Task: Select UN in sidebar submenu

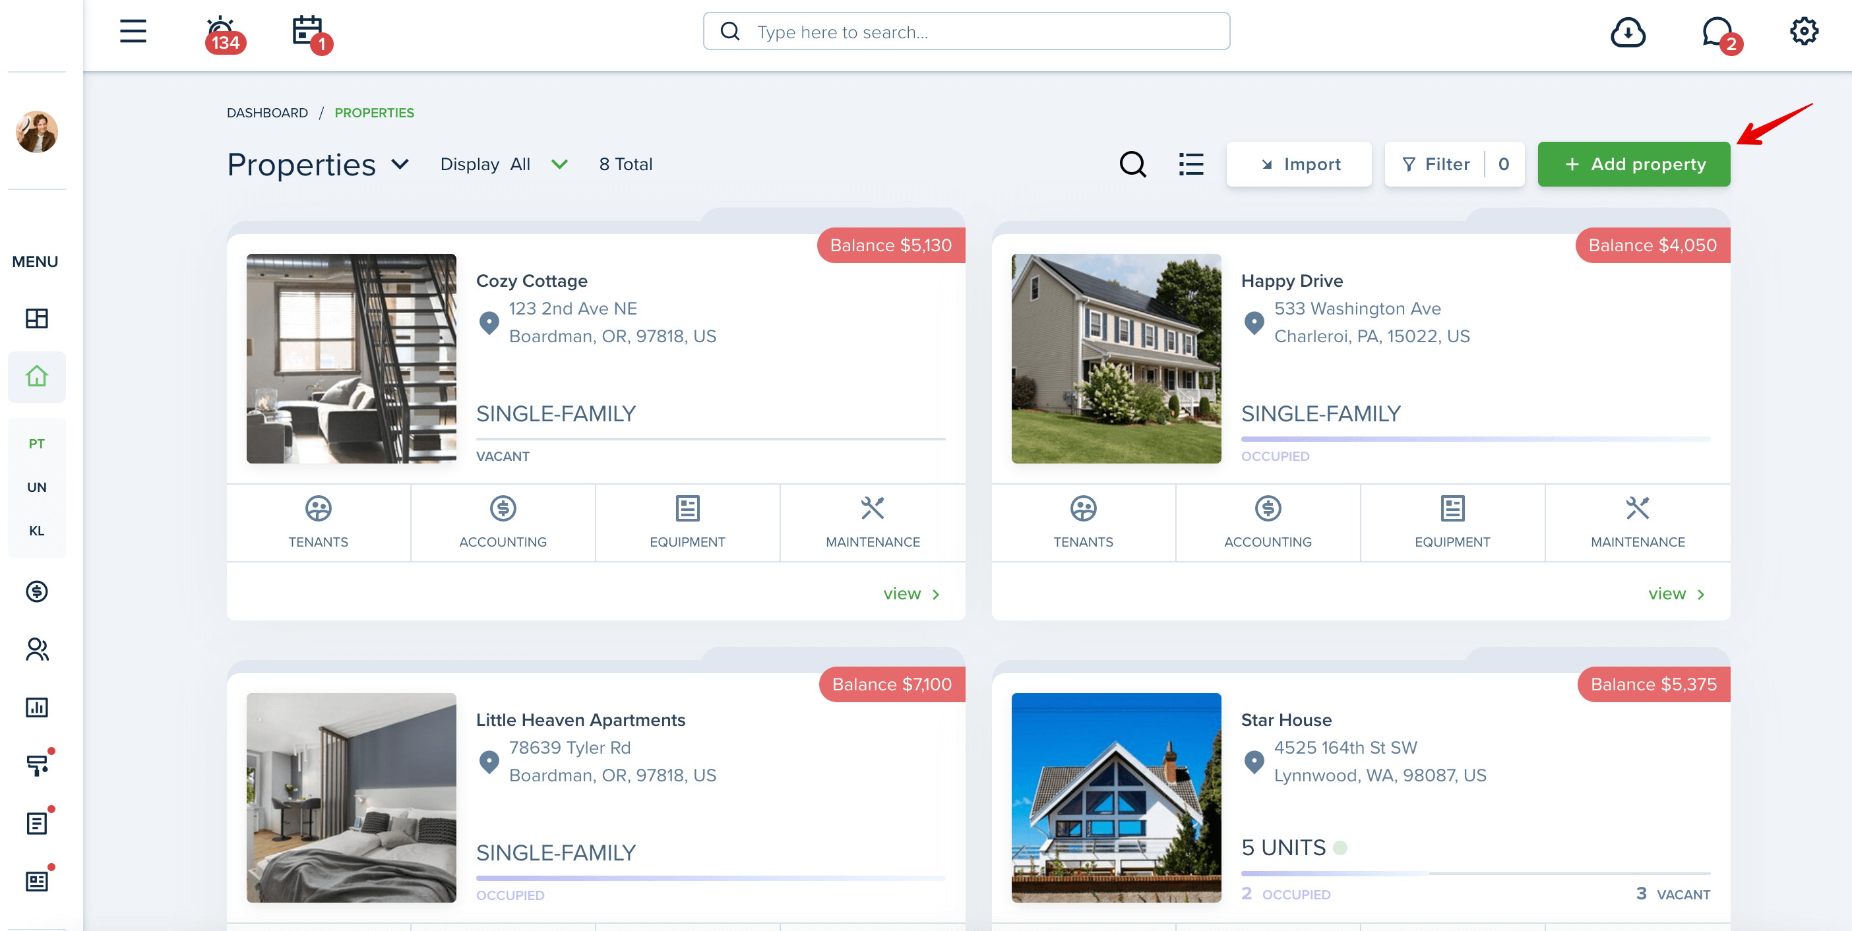Action: pos(37,487)
